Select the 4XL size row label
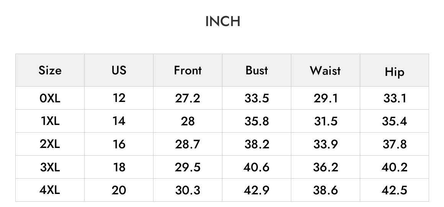 tap(50, 190)
